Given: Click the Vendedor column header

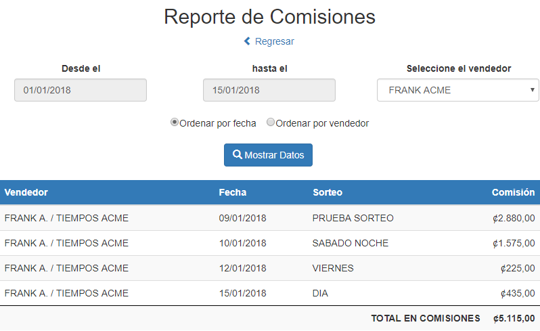Looking at the screenshot, I should pyautogui.click(x=26, y=192).
